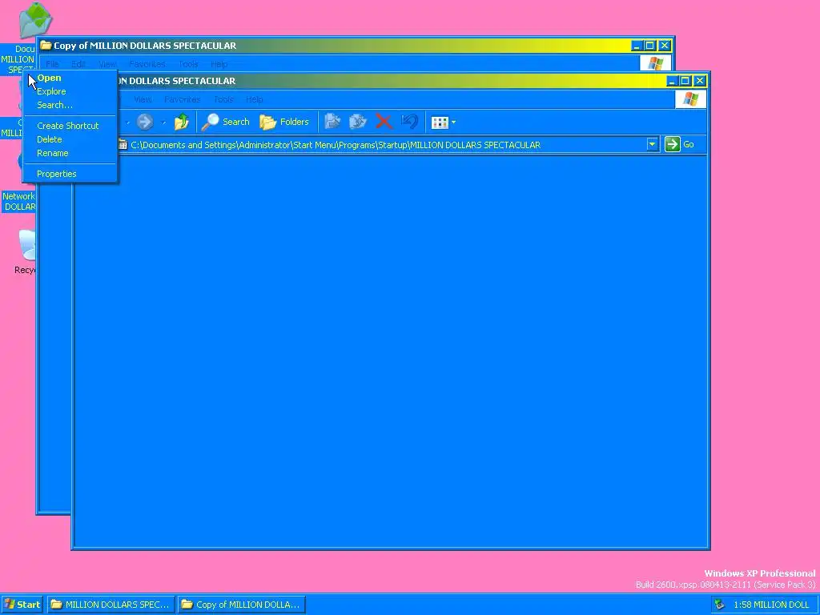The image size is (820, 615).
Task: Select the green envelope desktop icon
Action: [35, 20]
